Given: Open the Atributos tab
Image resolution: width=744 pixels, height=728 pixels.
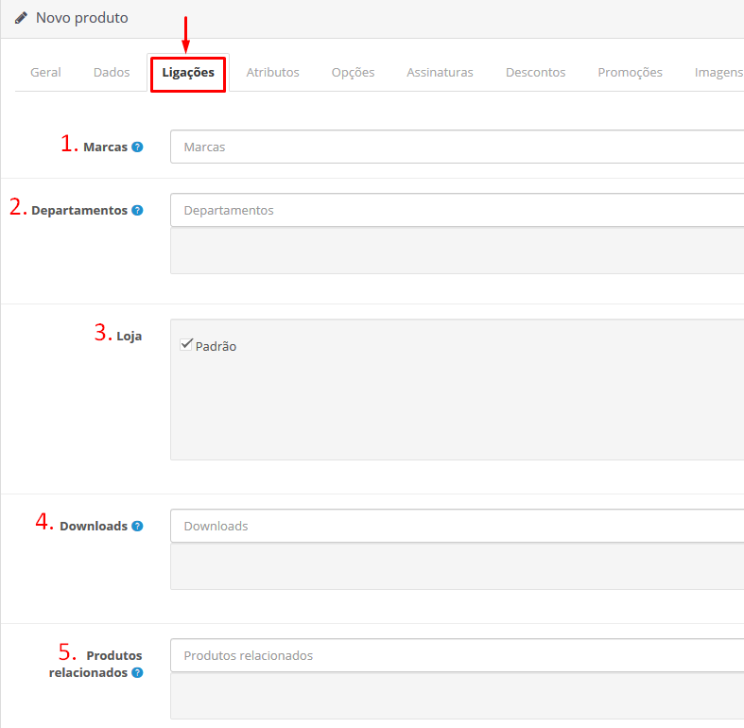Looking at the screenshot, I should click(272, 73).
